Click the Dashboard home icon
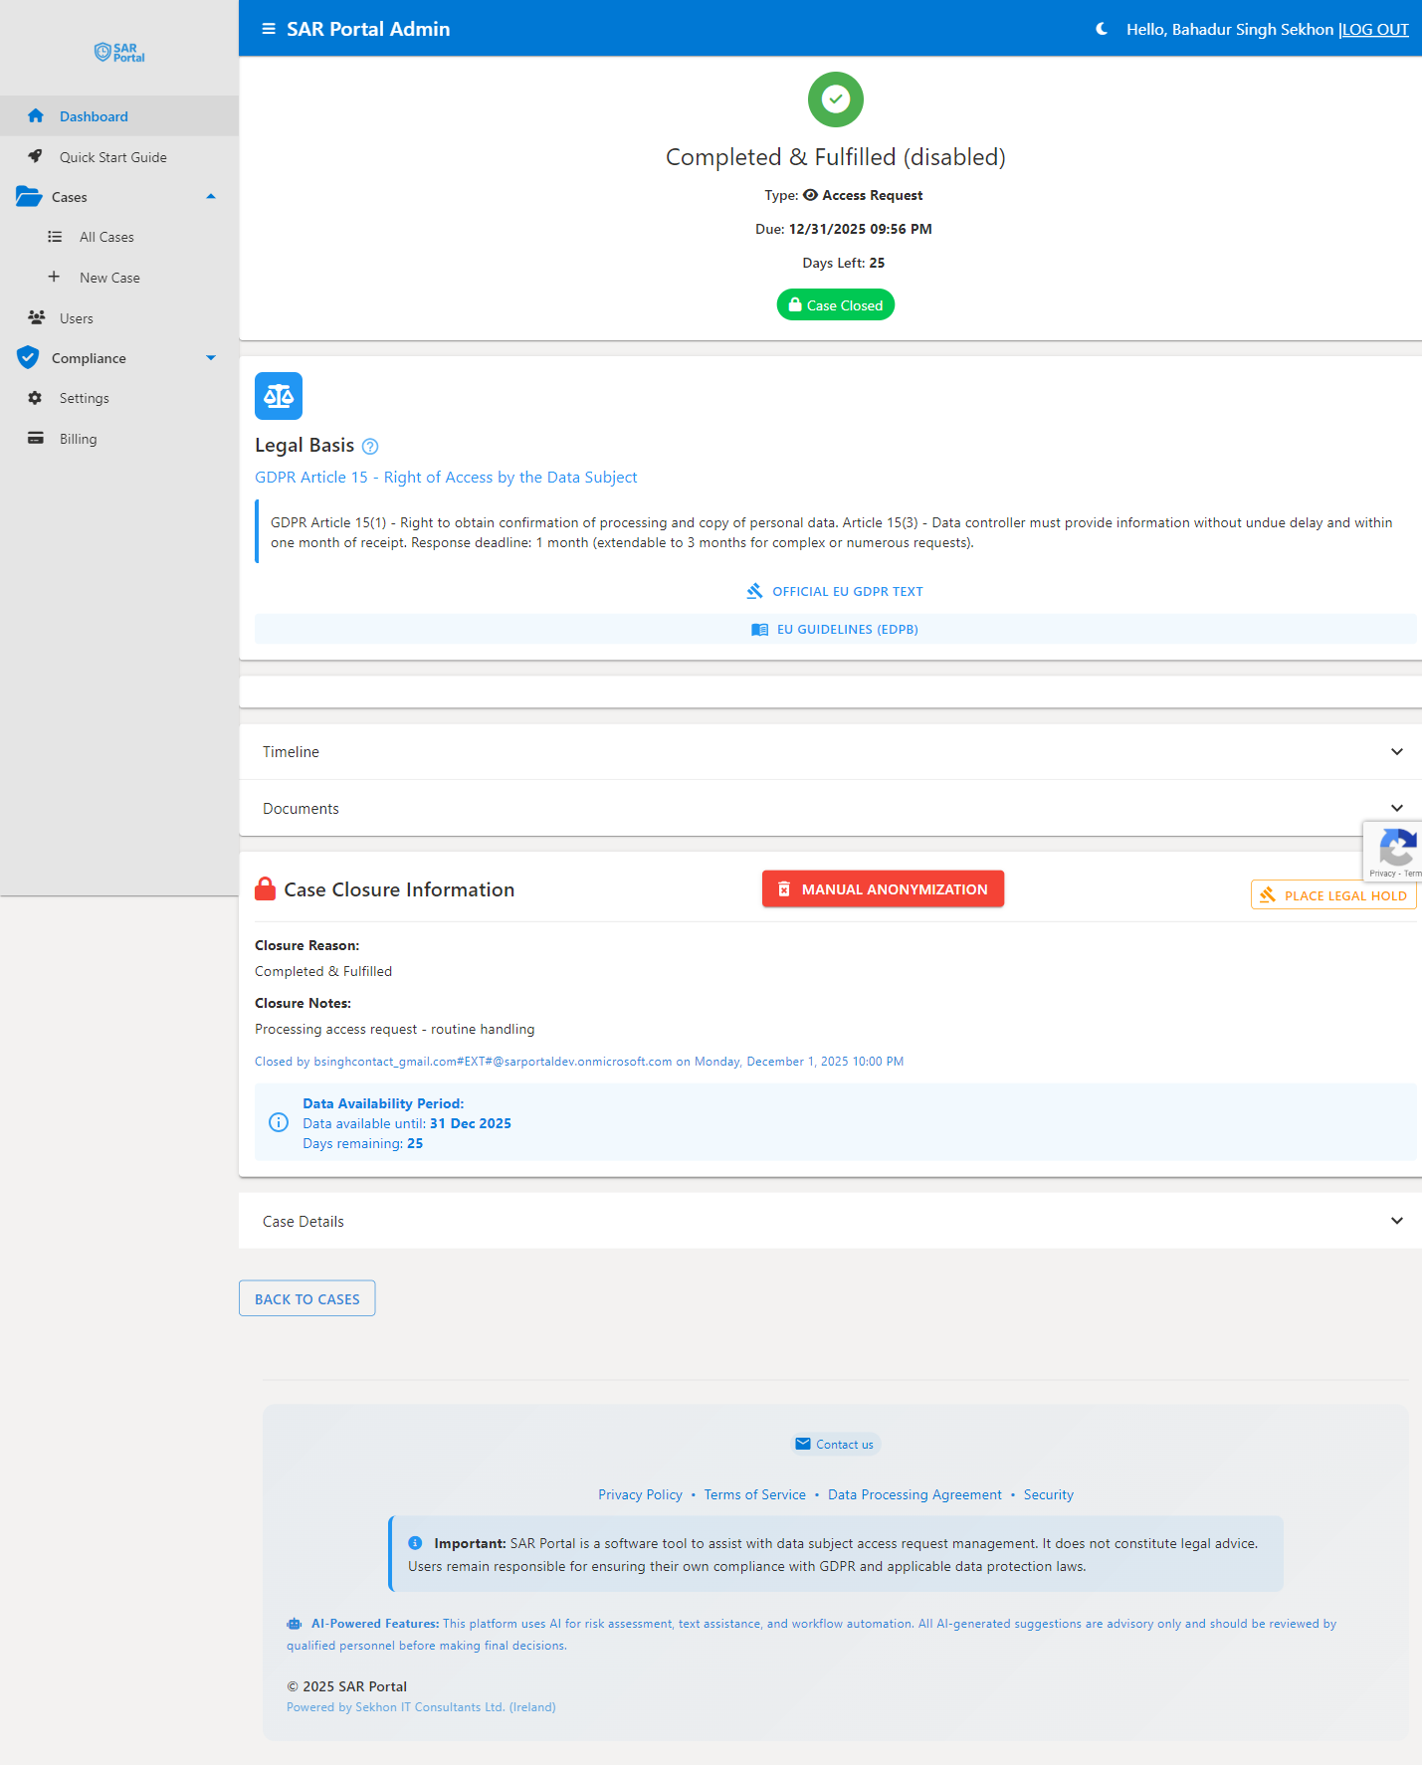This screenshot has height=1765, width=1422. pyautogui.click(x=36, y=116)
